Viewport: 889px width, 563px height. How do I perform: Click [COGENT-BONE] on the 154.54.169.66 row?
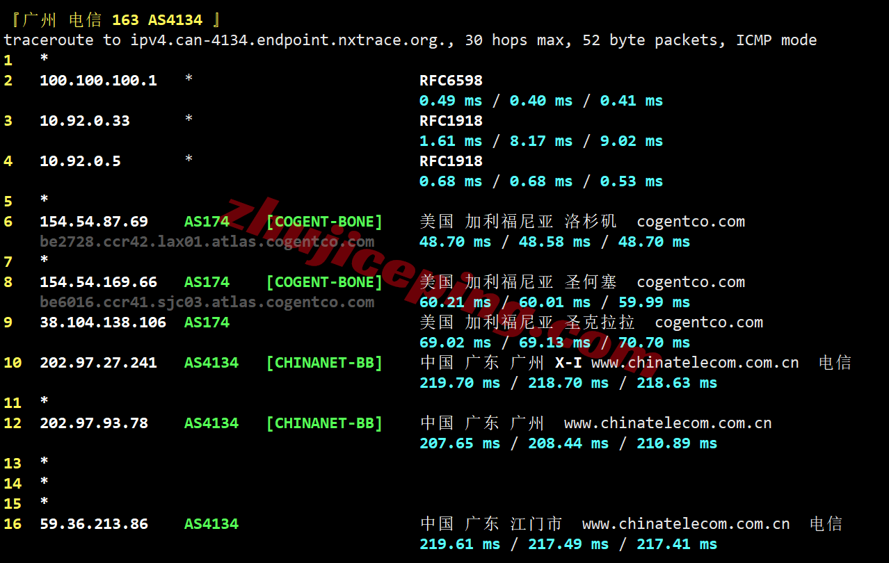click(324, 282)
